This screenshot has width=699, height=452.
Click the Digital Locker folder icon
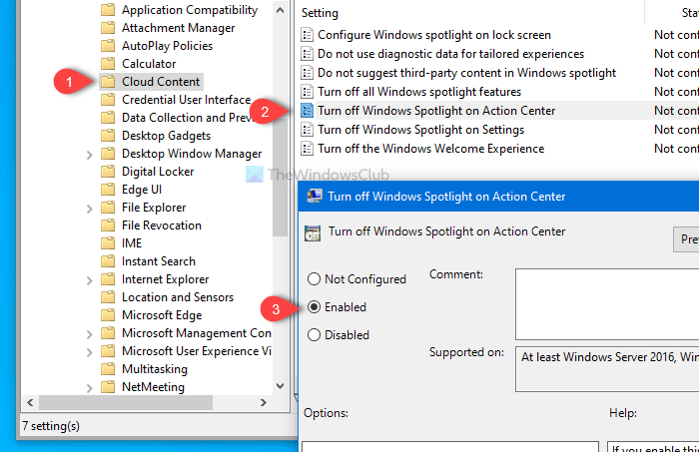click(x=109, y=172)
